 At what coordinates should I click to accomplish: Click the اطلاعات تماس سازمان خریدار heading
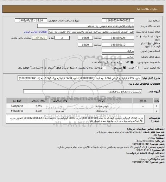tap(145, 129)
